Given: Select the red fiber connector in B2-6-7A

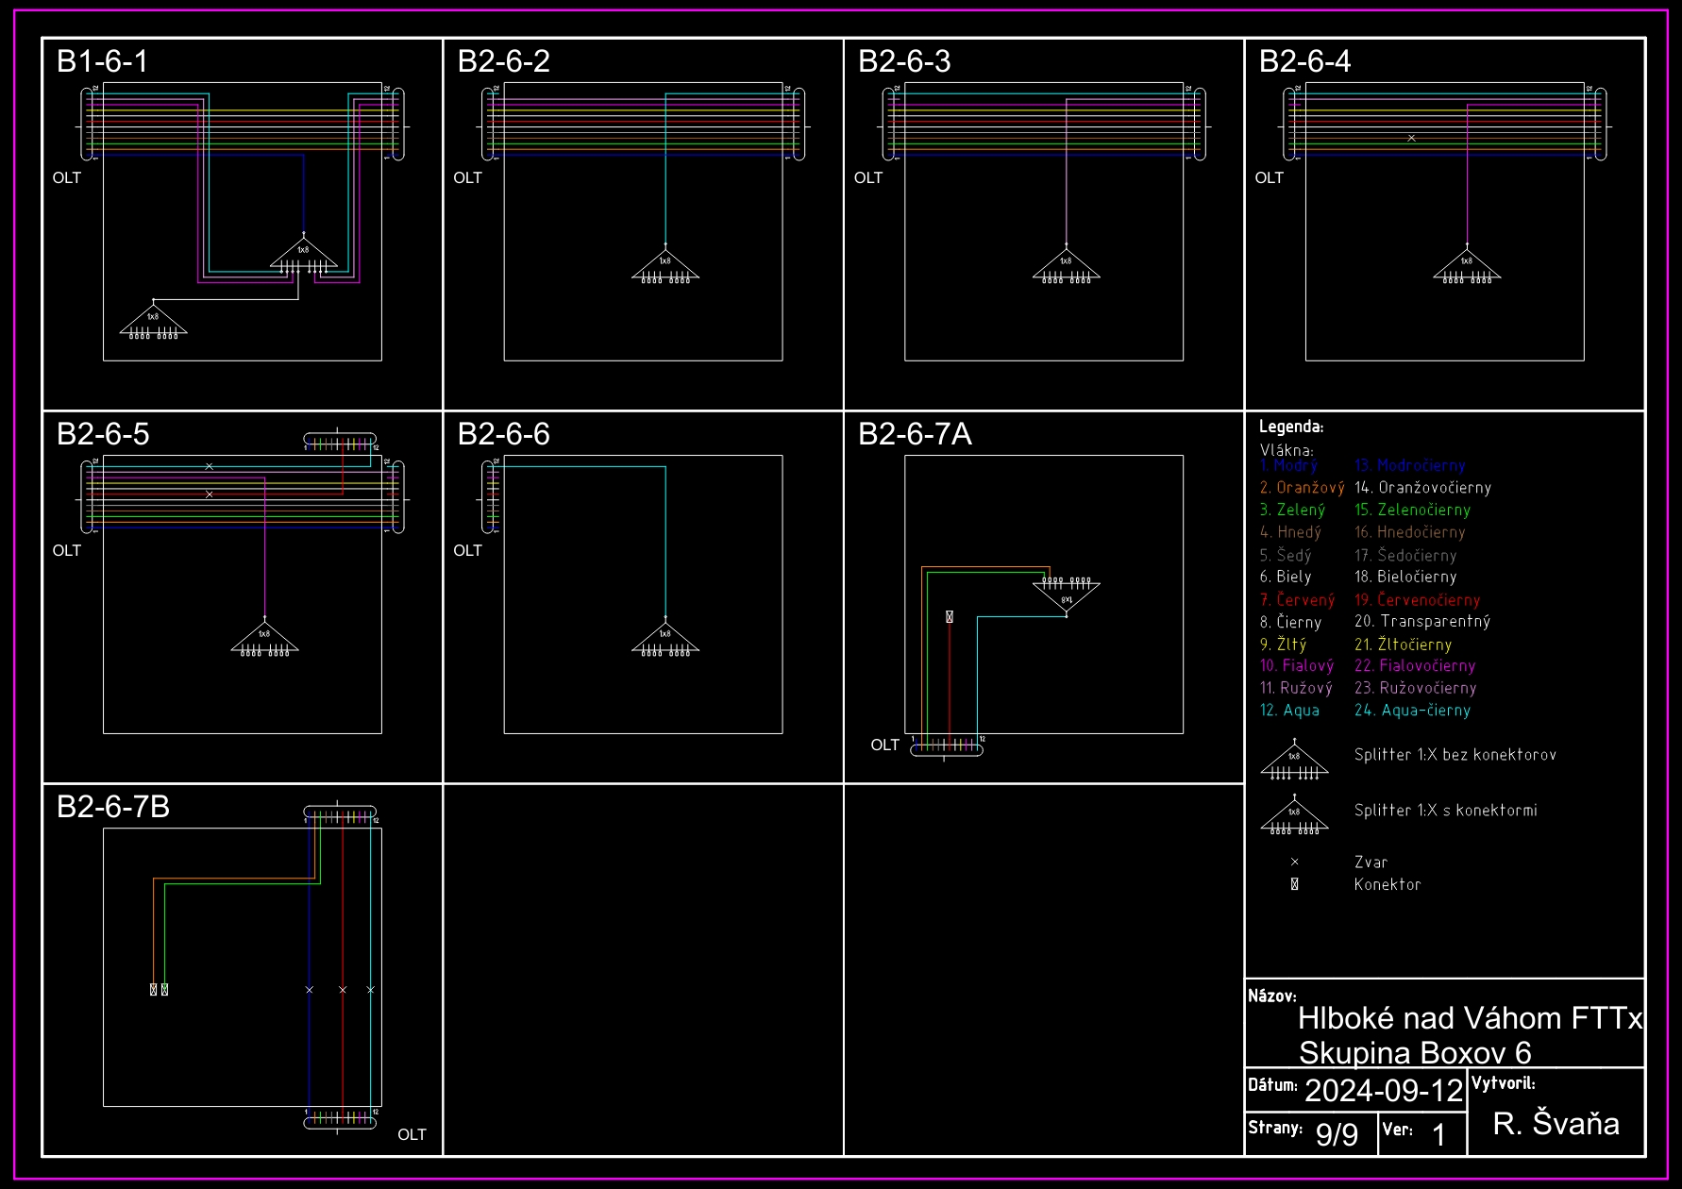Looking at the screenshot, I should pos(950,616).
